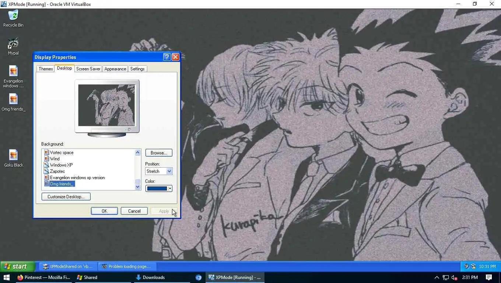Click the second XP tray icon near clock
Image resolution: width=501 pixels, height=283 pixels.
click(473, 266)
